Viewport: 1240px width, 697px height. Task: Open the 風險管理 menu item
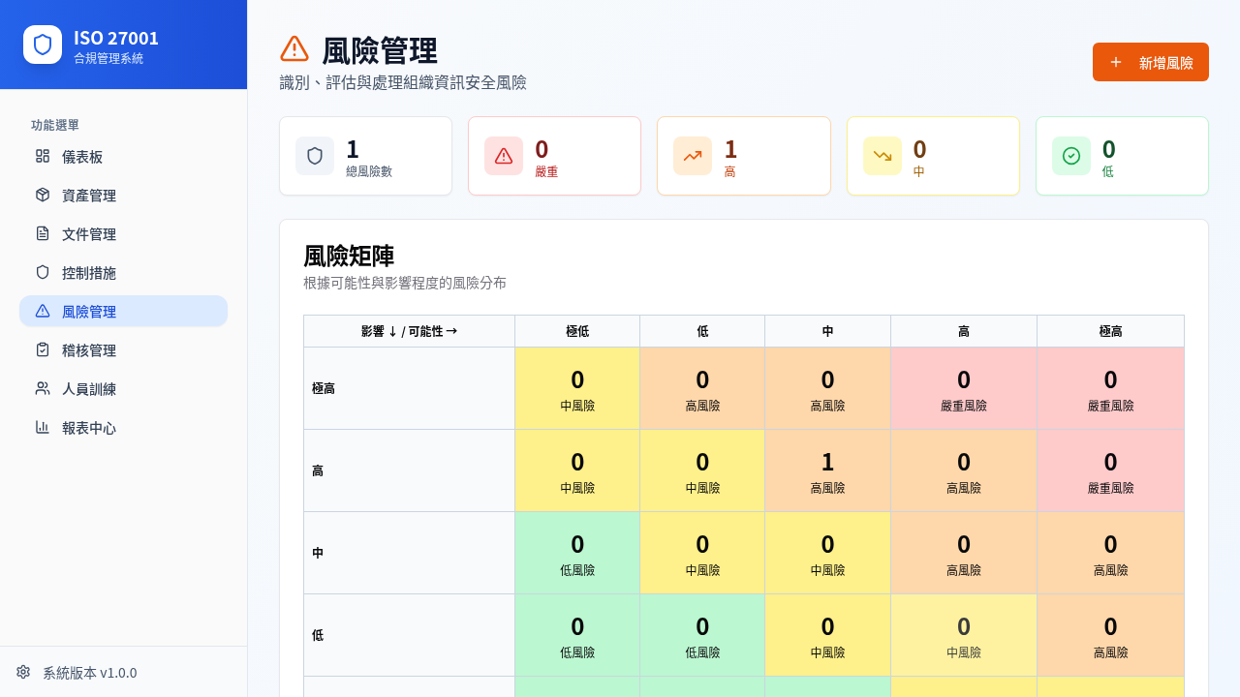pyautogui.click(x=123, y=311)
